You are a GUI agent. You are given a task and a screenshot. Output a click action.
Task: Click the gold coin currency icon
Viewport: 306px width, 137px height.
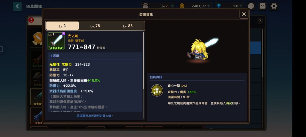(x=182, y=6)
